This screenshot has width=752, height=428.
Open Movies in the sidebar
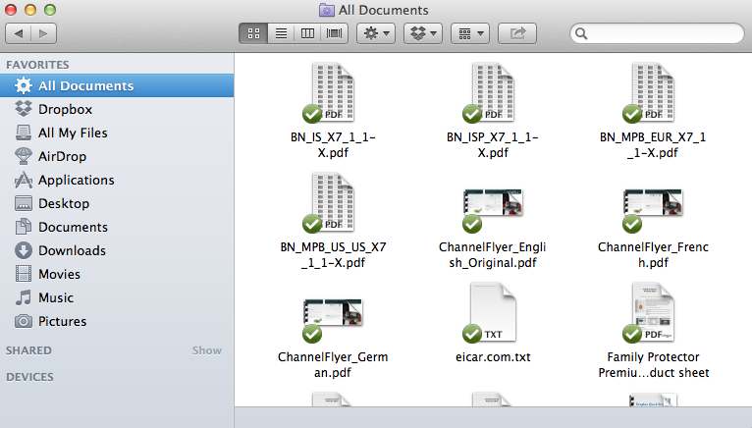click(117, 274)
